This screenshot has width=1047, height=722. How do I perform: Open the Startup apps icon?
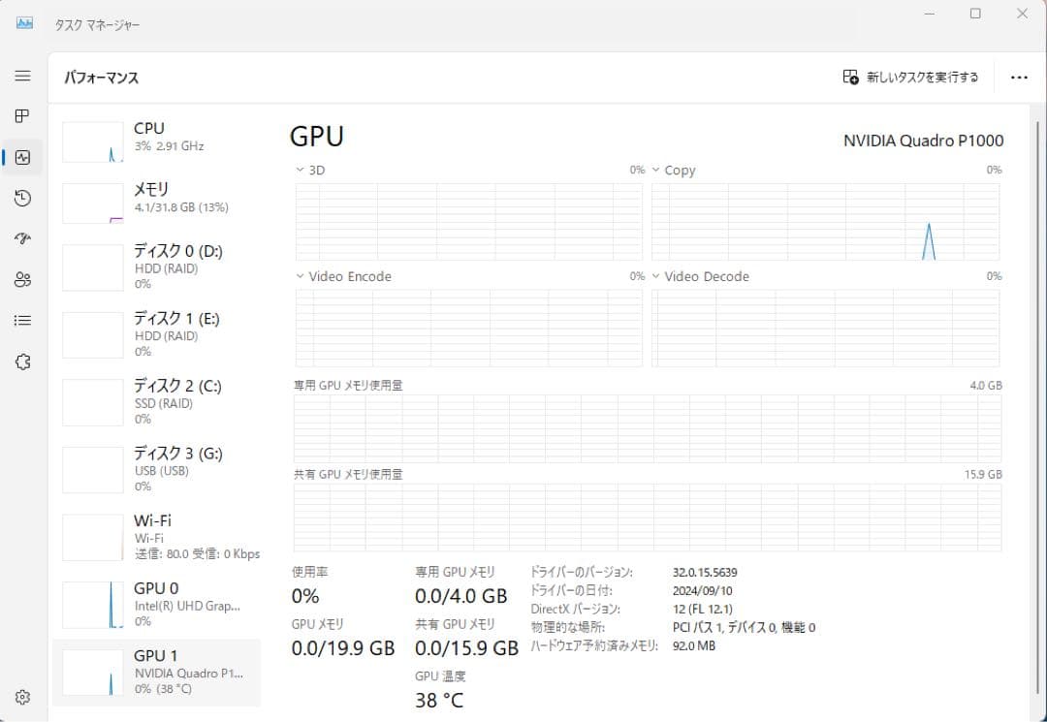(23, 238)
